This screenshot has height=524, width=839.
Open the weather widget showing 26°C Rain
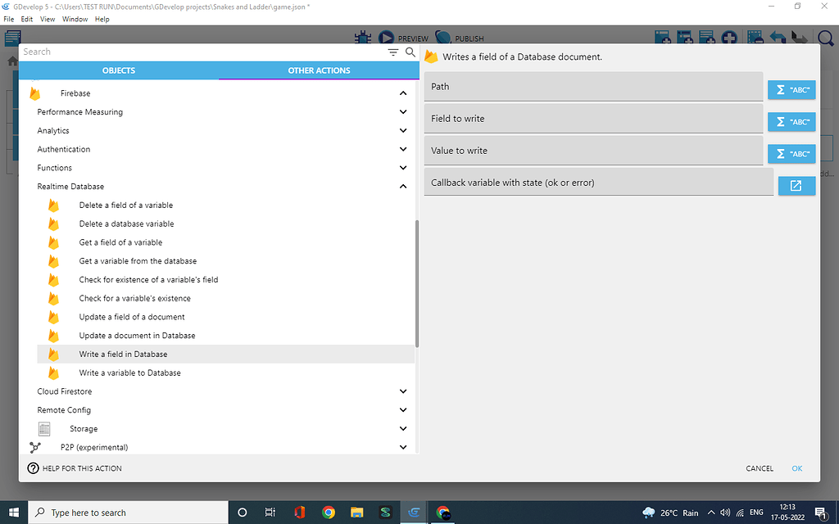[671, 513]
